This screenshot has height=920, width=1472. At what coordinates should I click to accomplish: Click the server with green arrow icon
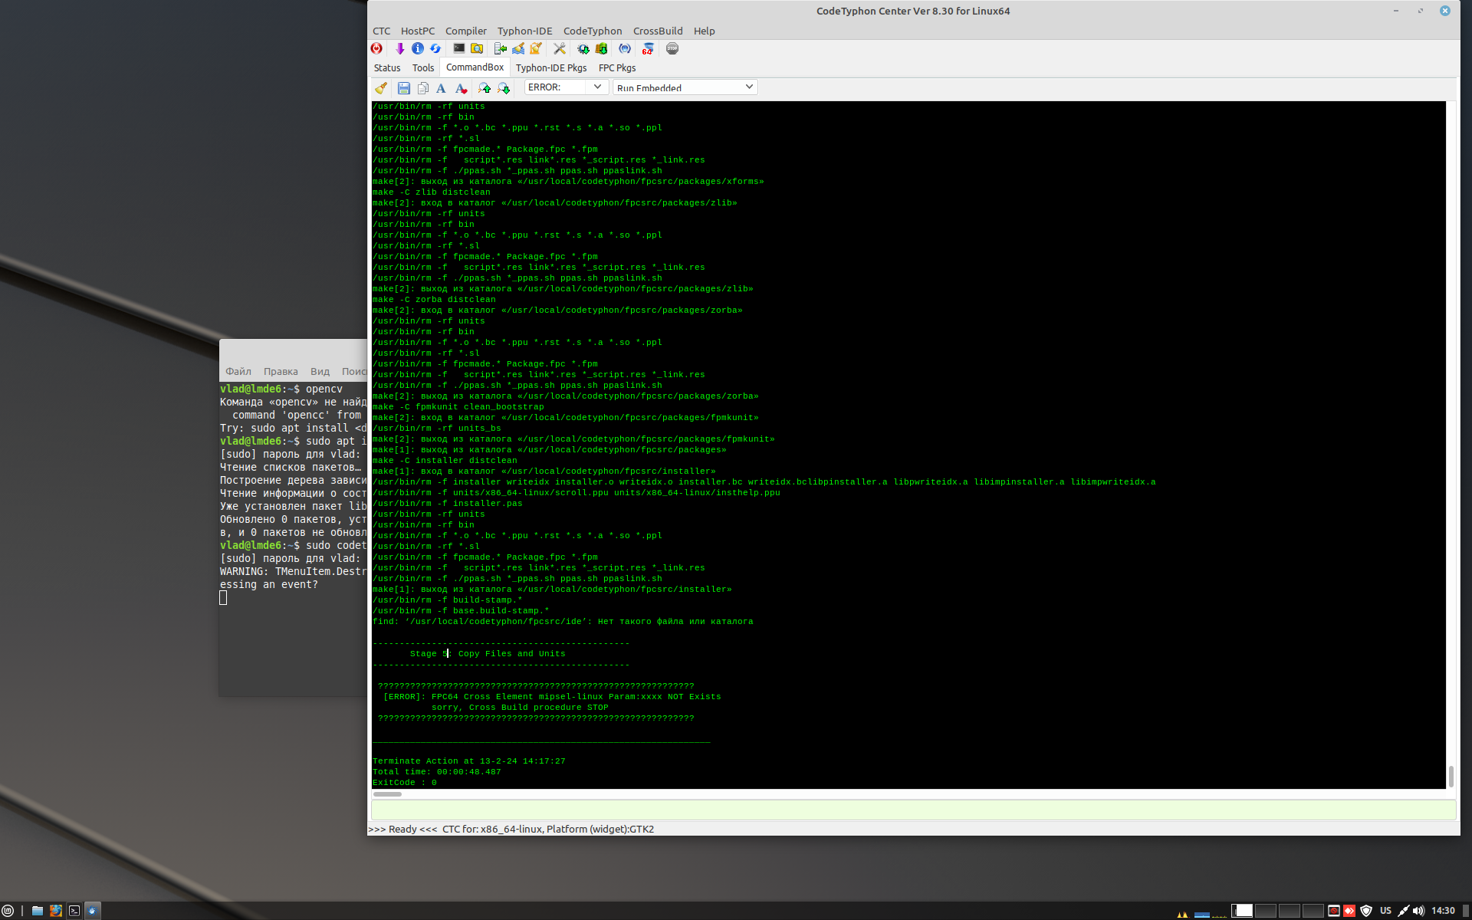[501, 48]
